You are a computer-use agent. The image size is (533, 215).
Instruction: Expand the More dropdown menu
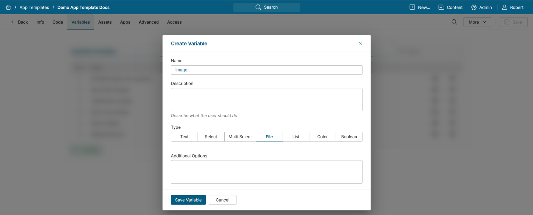[x=477, y=22]
